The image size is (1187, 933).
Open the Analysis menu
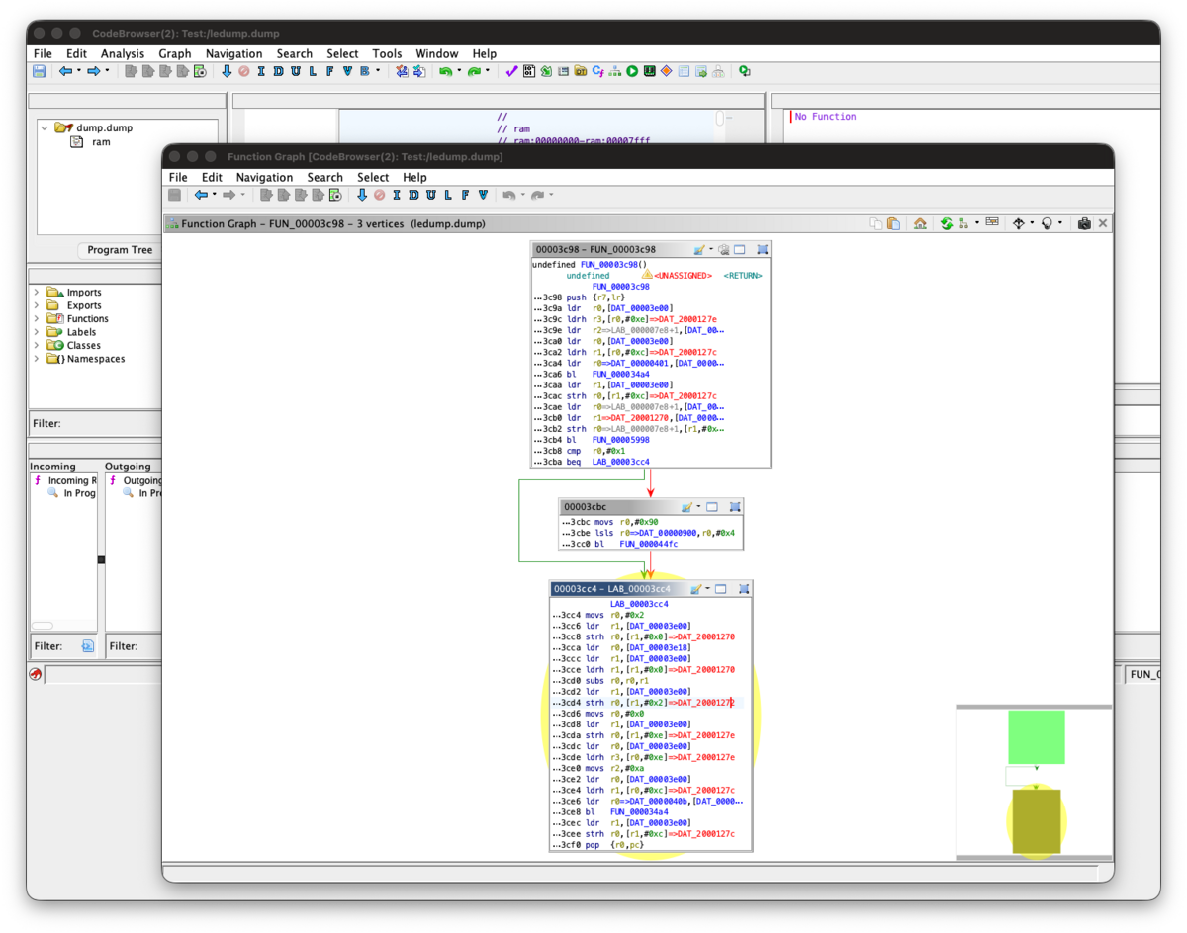[123, 53]
